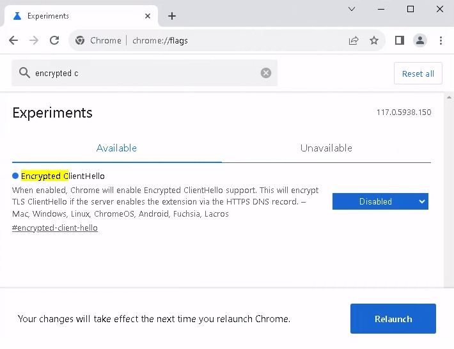
Task: Open the tab search chevron
Action: [x=352, y=9]
